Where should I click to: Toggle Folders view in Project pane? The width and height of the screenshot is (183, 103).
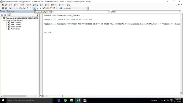[x=9, y=15]
